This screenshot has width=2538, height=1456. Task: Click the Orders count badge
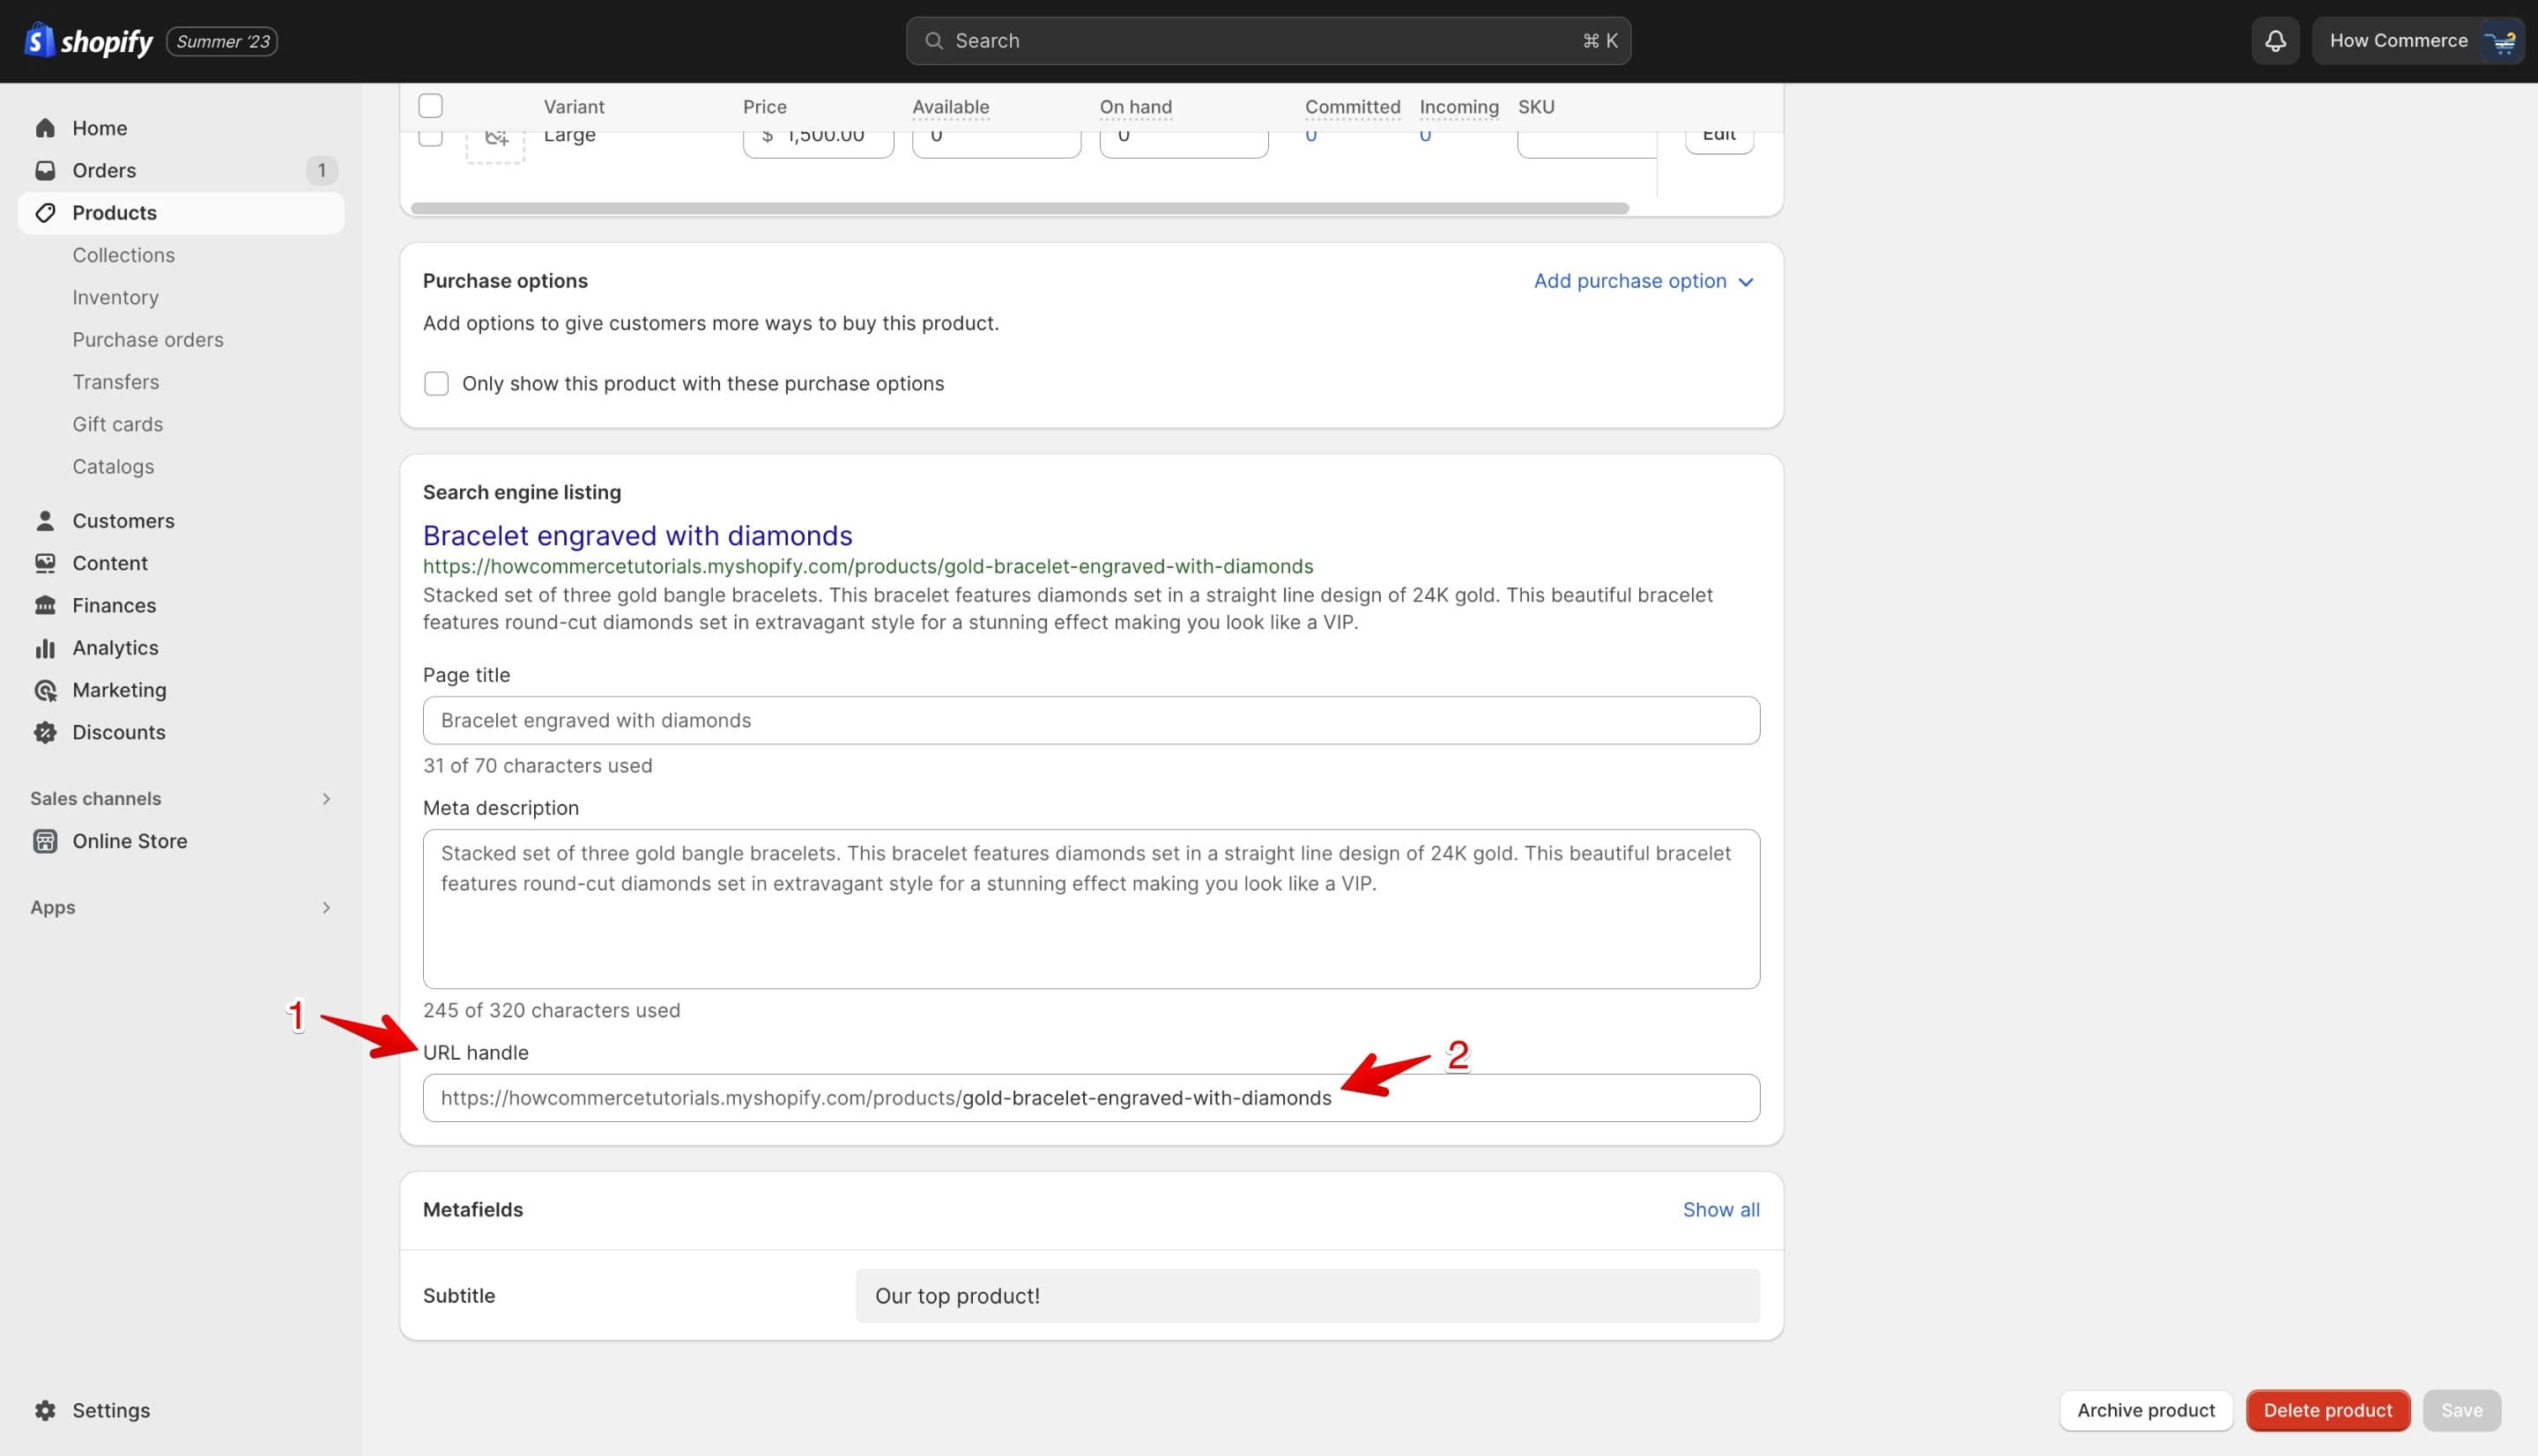tap(321, 170)
